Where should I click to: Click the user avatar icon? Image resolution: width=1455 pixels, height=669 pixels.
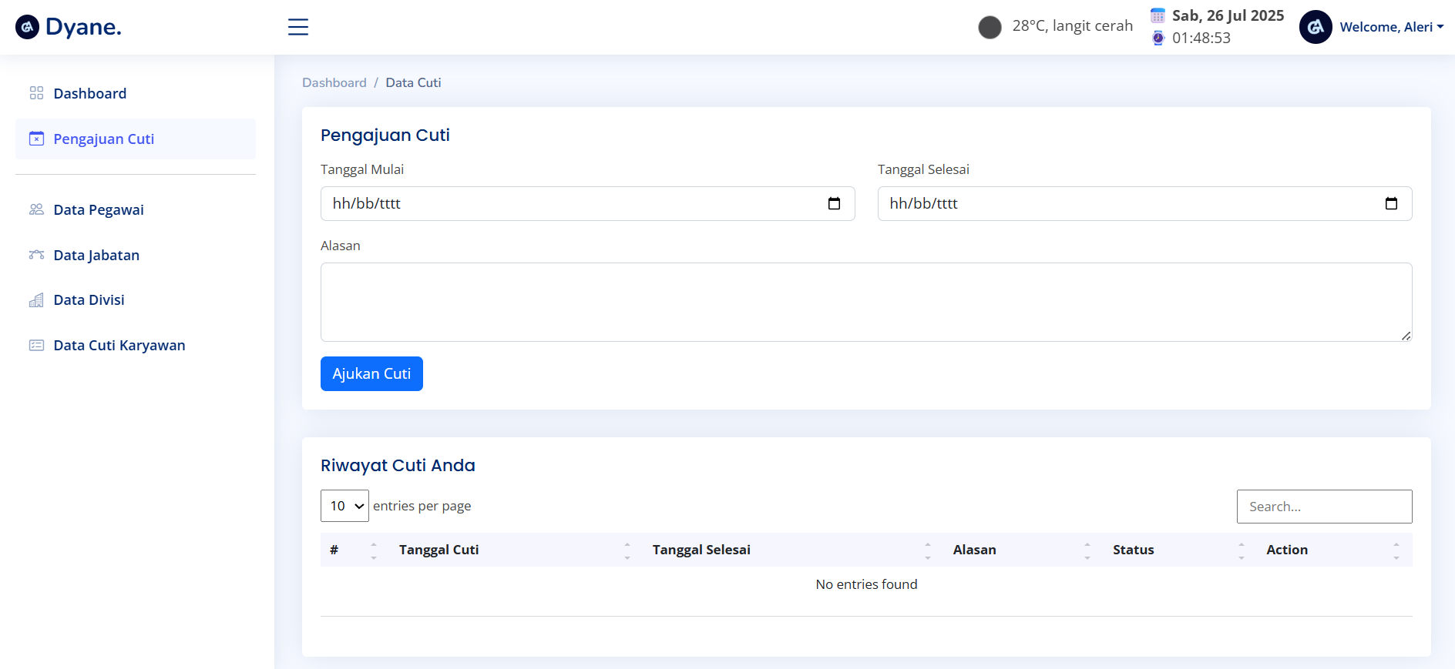[x=1316, y=27]
